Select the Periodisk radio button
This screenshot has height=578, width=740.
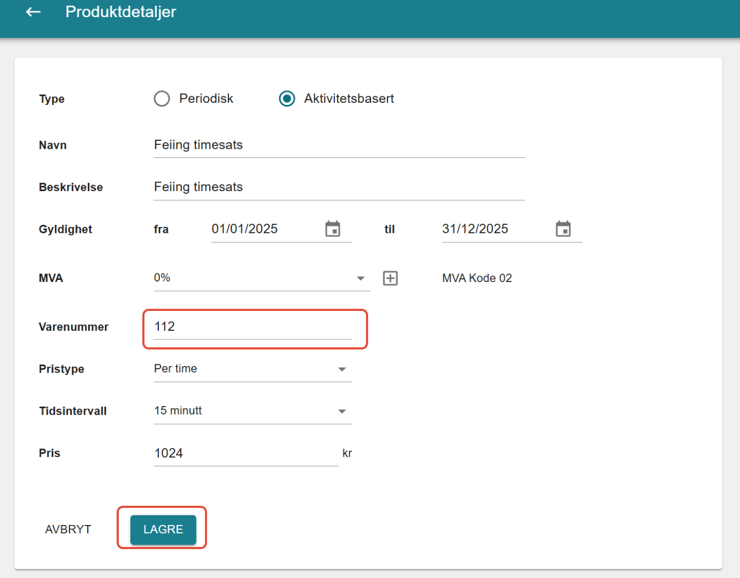[162, 98]
